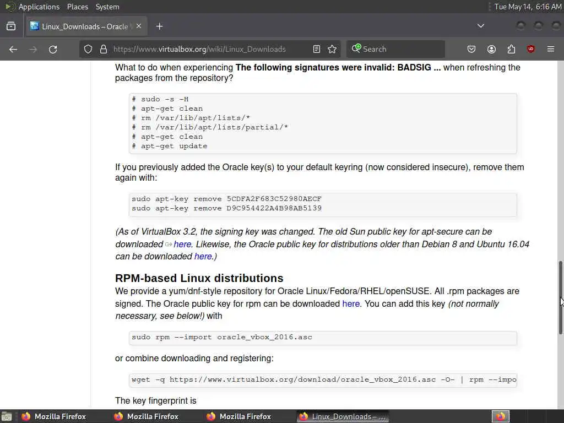Image resolution: width=564 pixels, height=423 pixels.
Task: Click the URL address field
Action: click(210, 49)
